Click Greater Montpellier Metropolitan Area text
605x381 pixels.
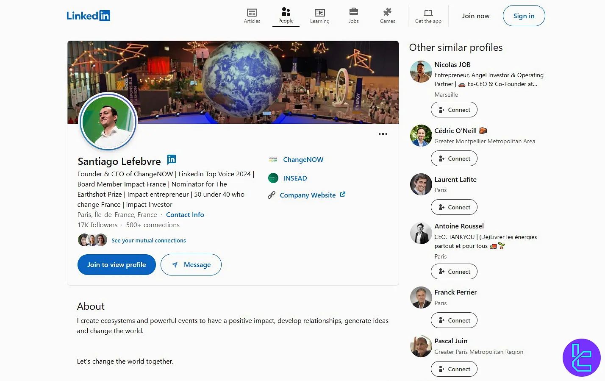pyautogui.click(x=485, y=142)
